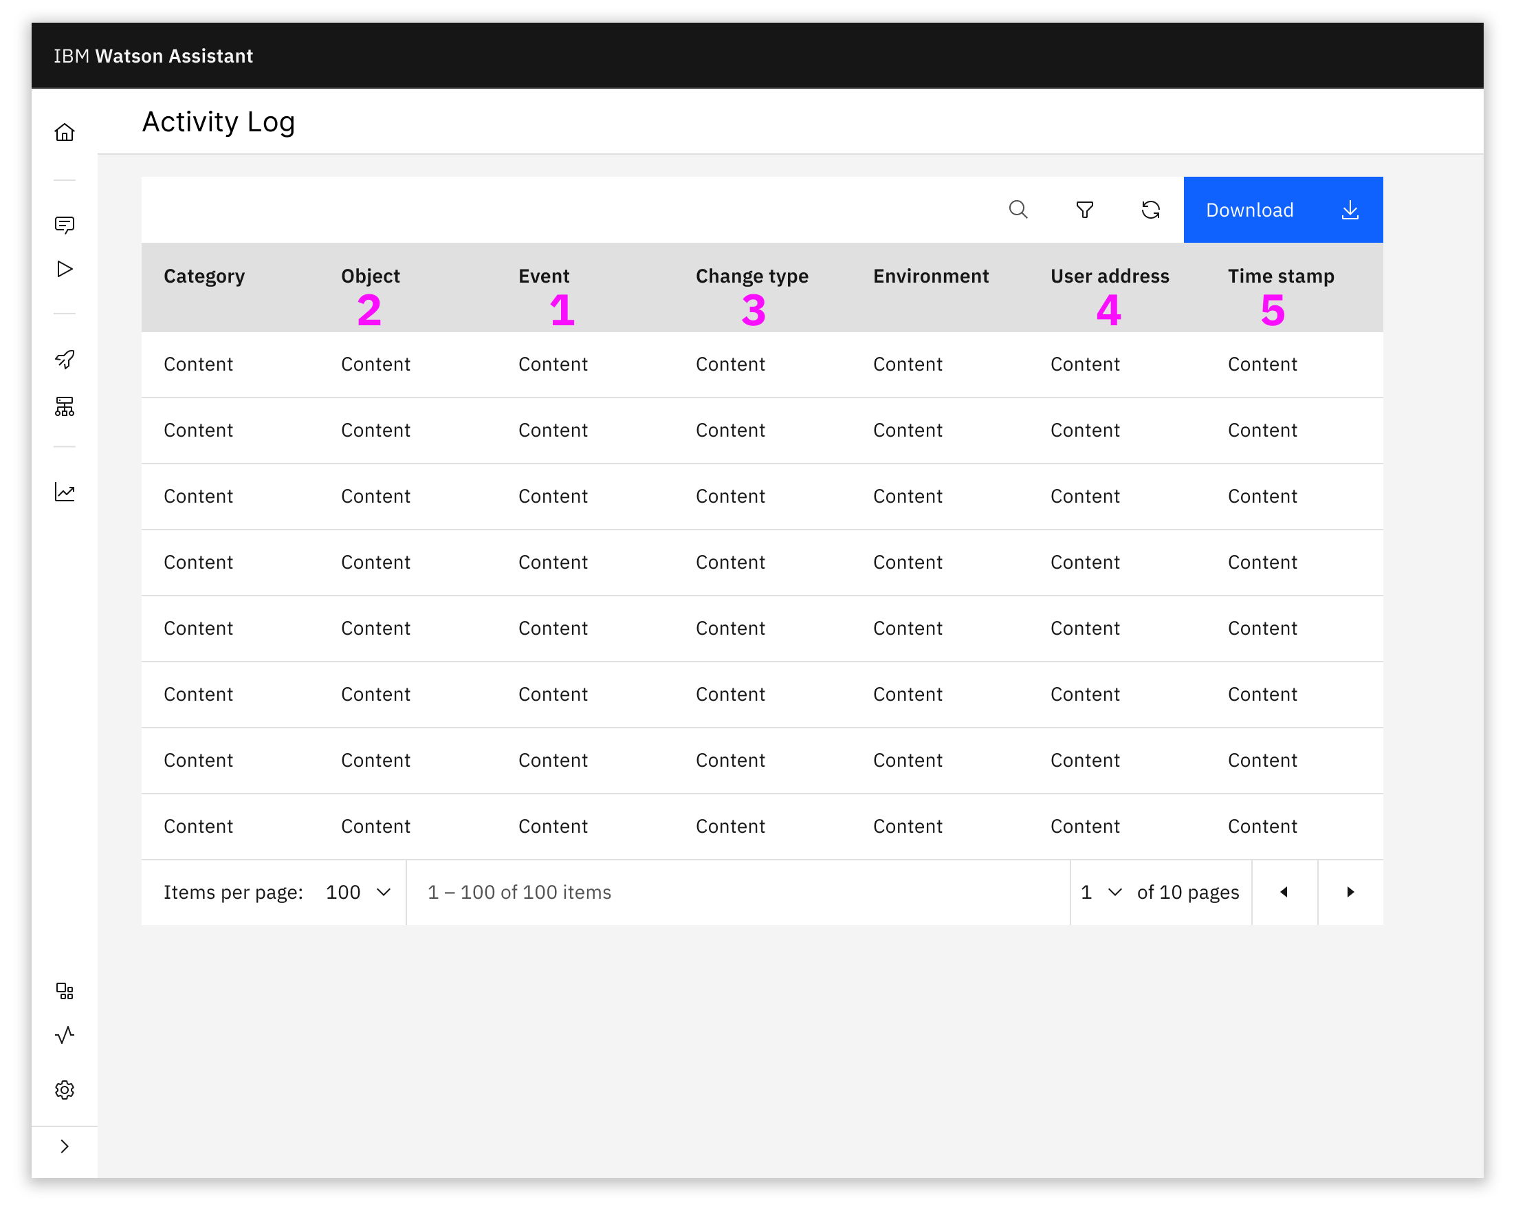
Task: Click the table search magnifier icon
Action: [1018, 210]
